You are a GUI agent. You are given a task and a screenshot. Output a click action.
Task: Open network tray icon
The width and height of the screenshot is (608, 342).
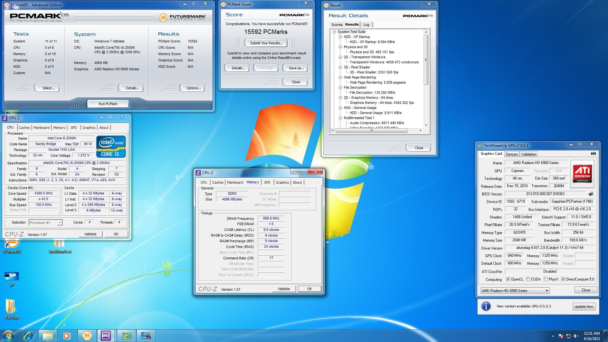coord(568,336)
